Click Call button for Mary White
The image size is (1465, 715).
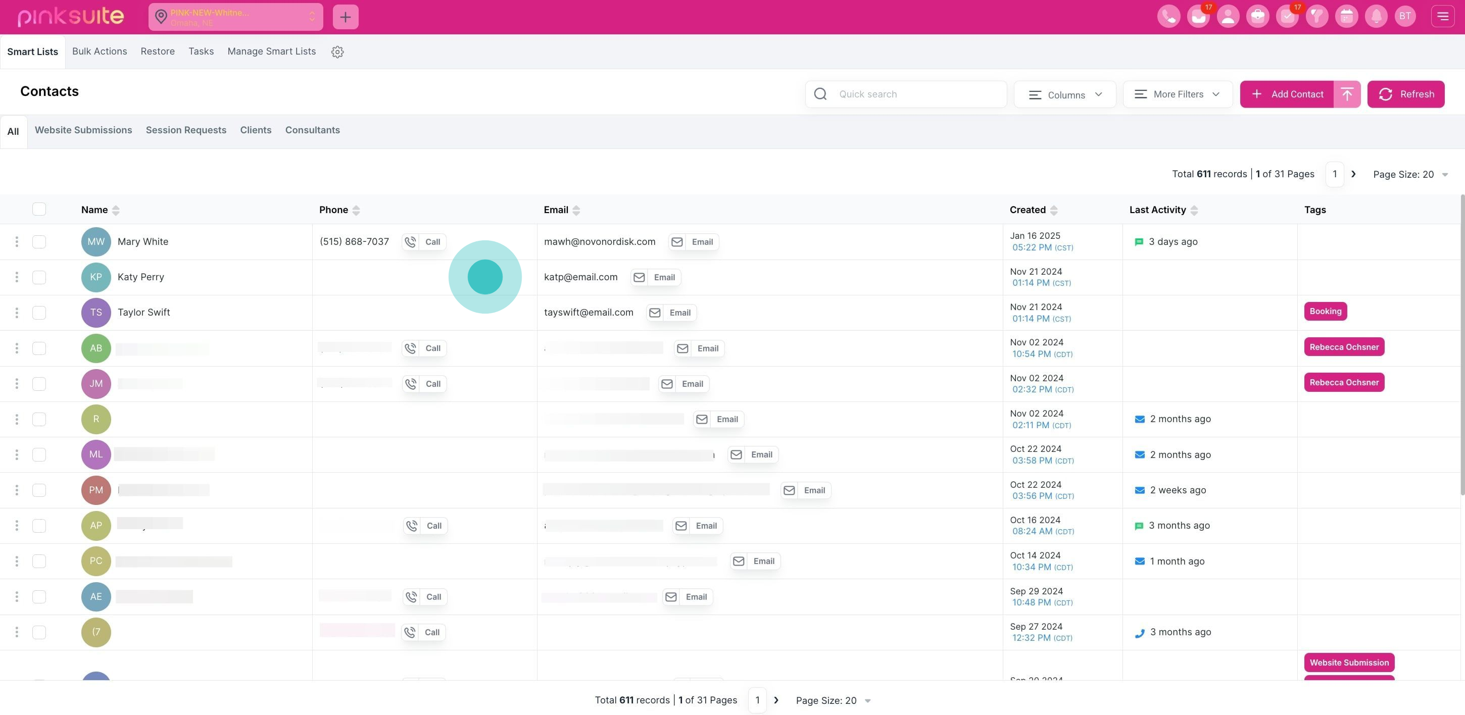point(424,242)
